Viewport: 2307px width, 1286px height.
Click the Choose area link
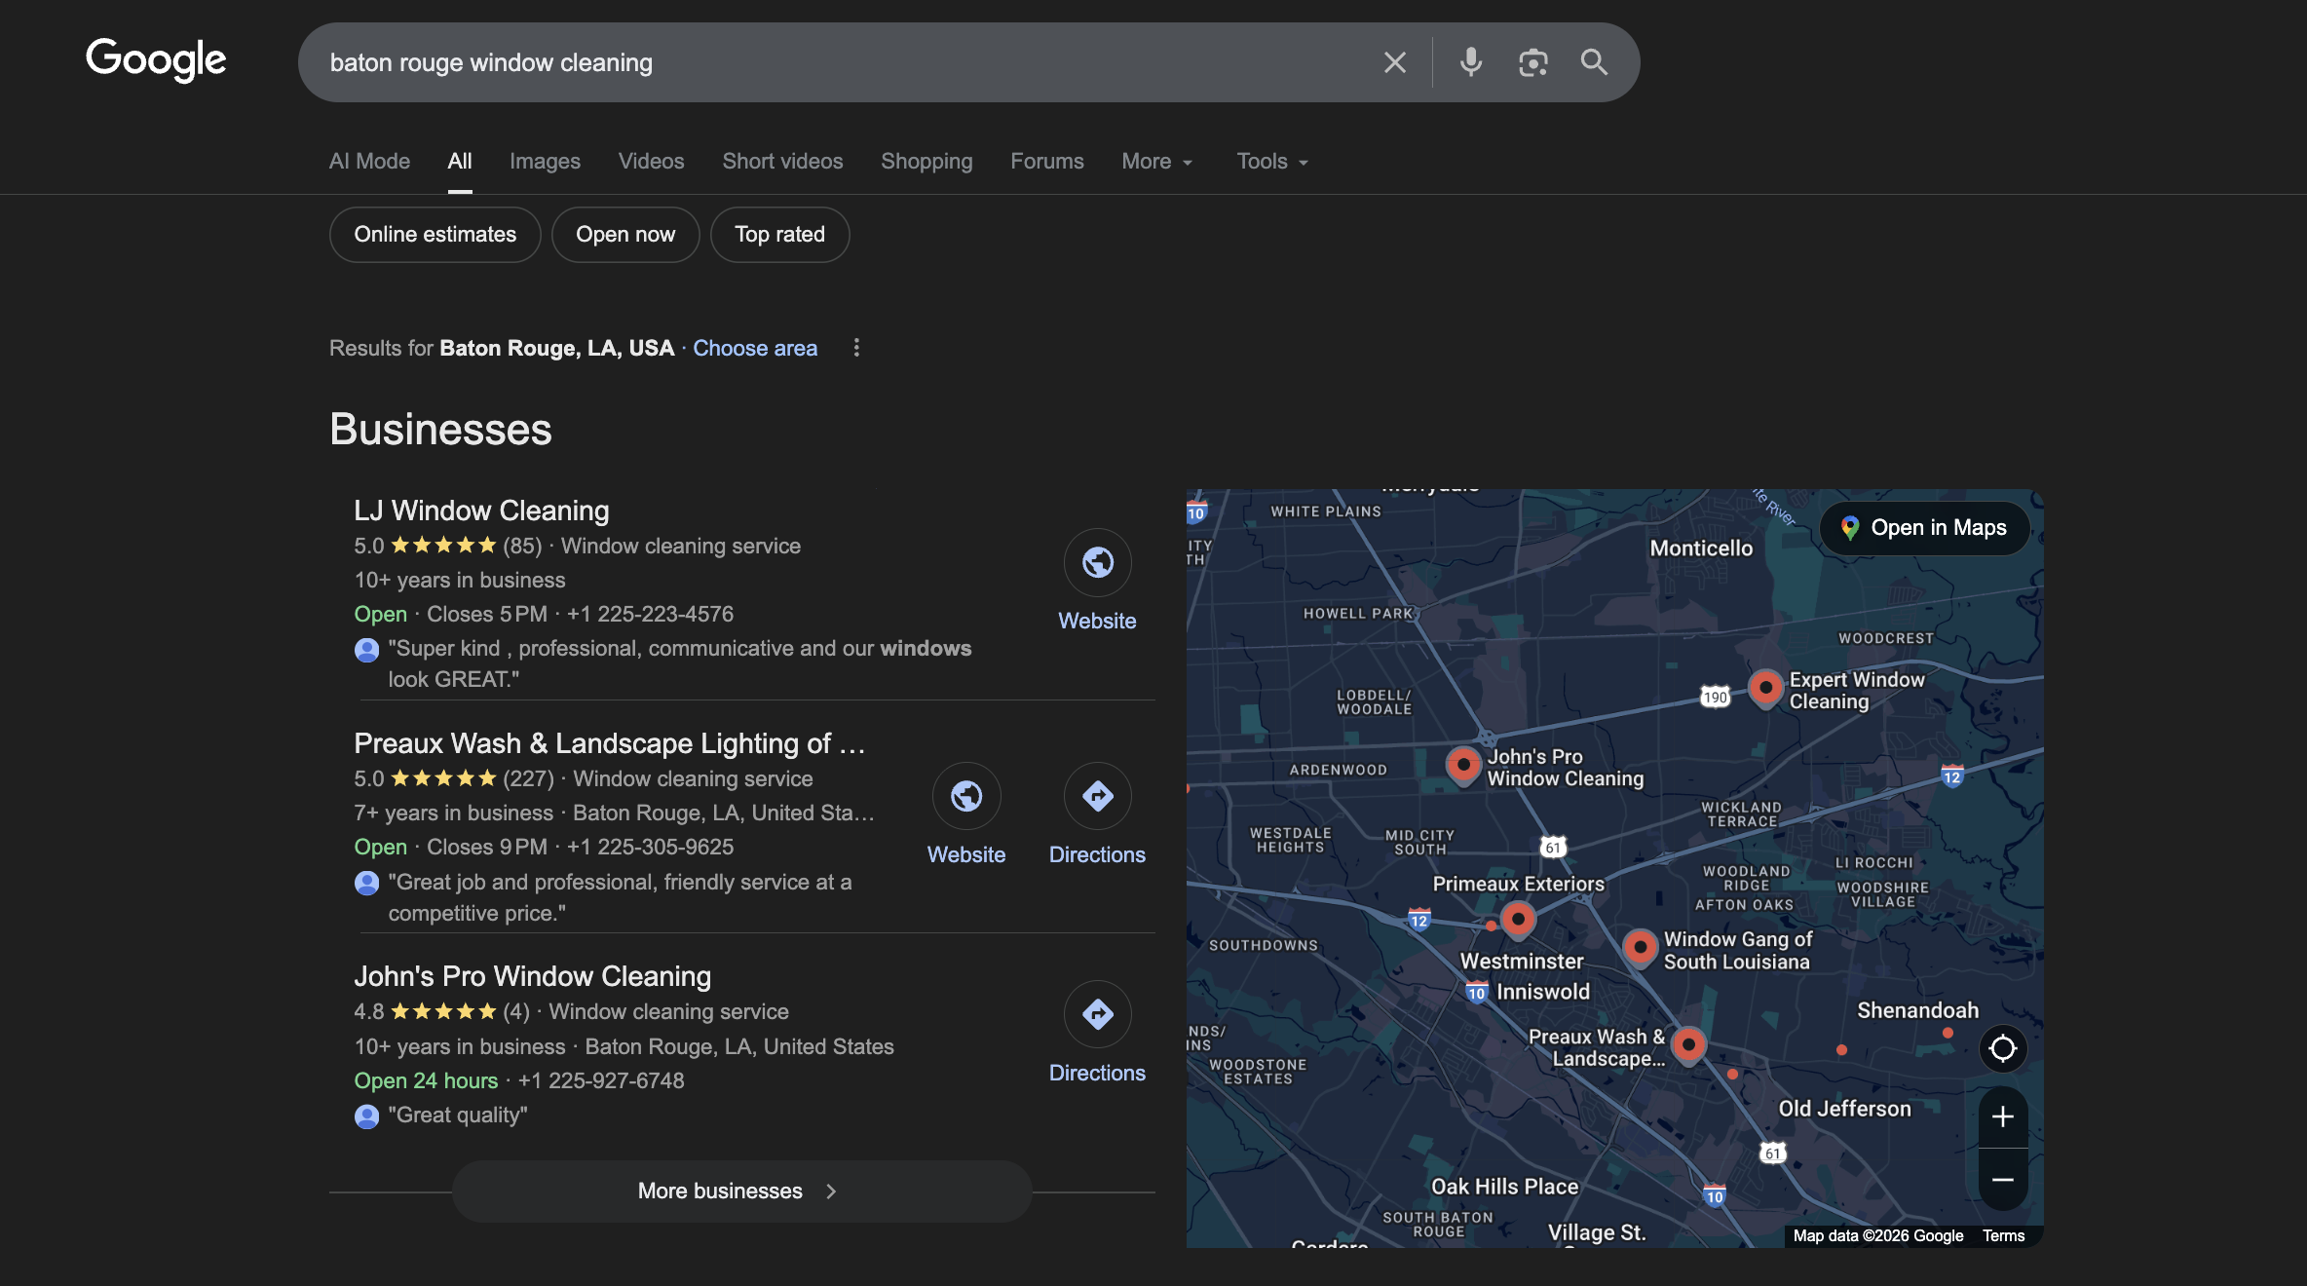click(754, 348)
